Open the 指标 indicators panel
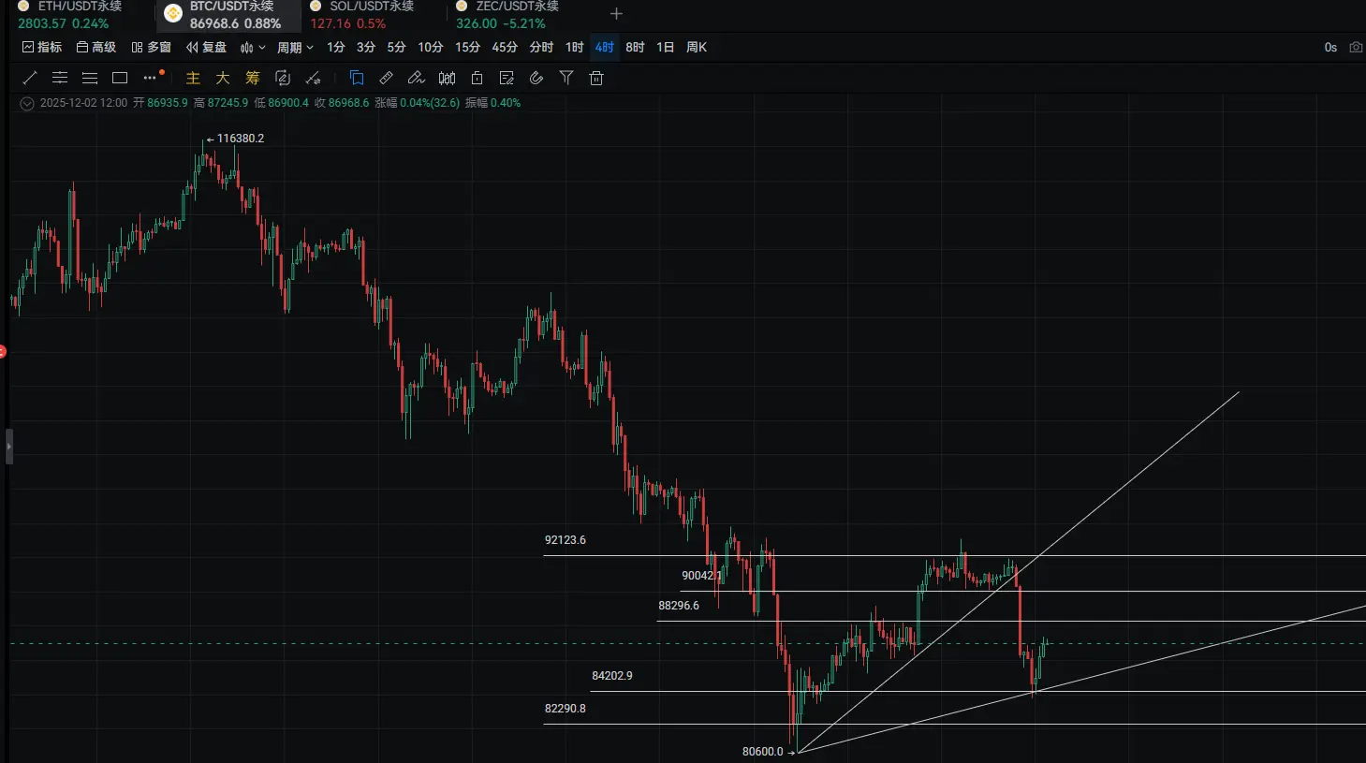 pos(42,47)
